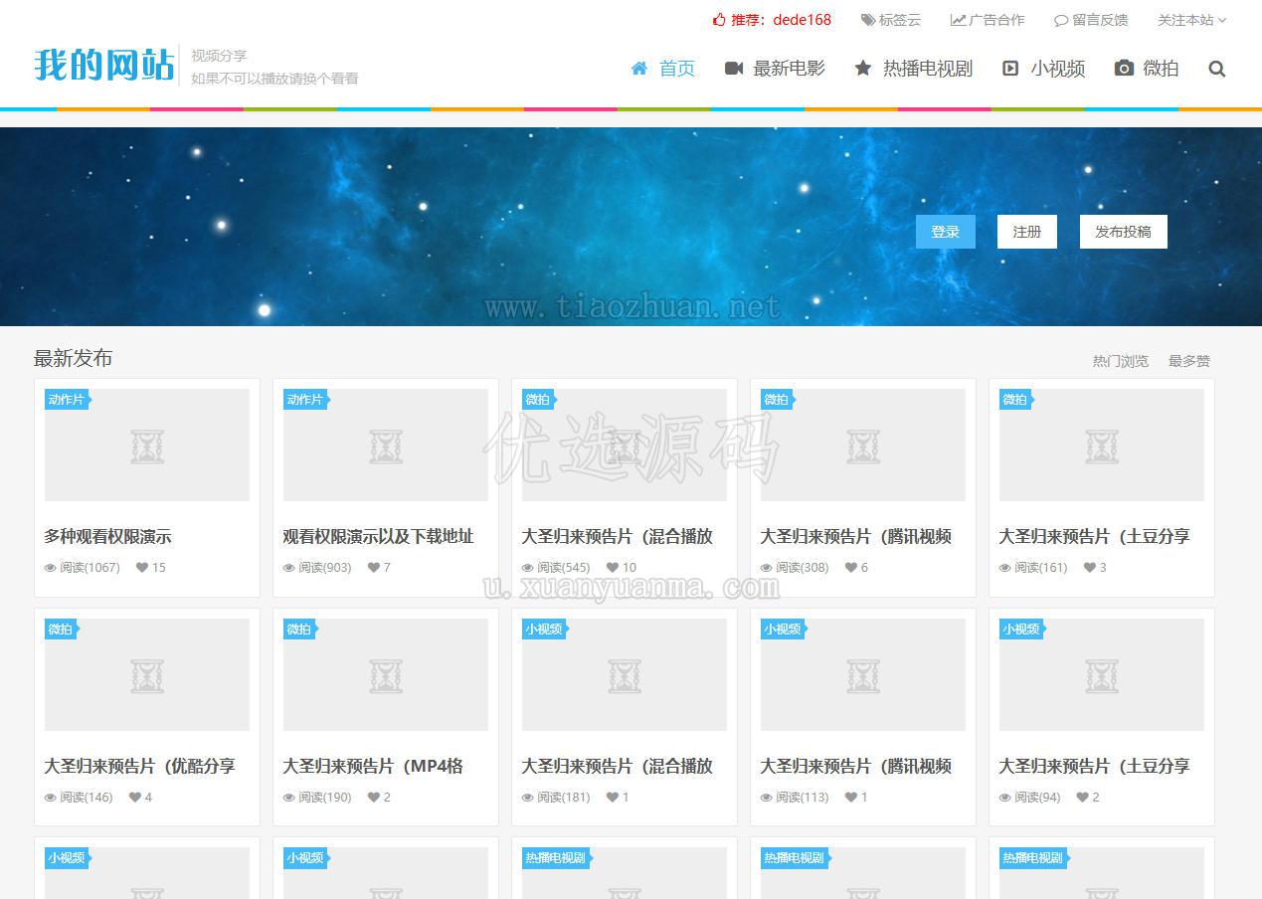This screenshot has width=1262, height=899.
Task: Switch to the 热门浏览 sorting tab
Action: [1120, 361]
